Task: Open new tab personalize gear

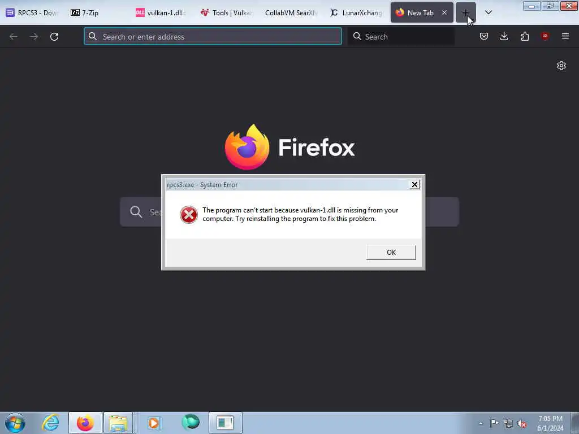Action: pos(561,66)
